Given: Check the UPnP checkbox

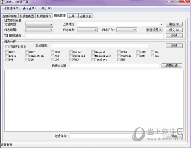Looking at the screenshot, I should click(71, 60).
